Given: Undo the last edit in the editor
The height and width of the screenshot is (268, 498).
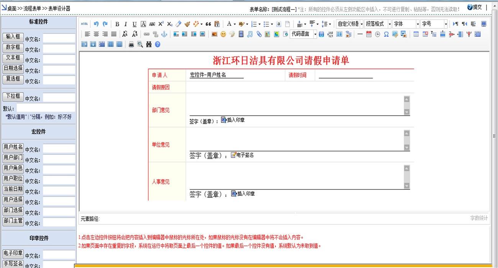Looking at the screenshot, I should pos(96,24).
